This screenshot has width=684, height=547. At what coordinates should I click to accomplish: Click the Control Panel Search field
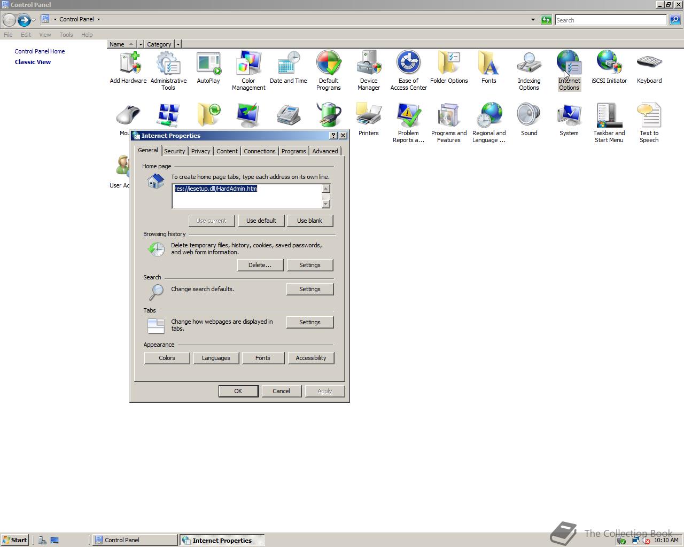click(x=611, y=20)
